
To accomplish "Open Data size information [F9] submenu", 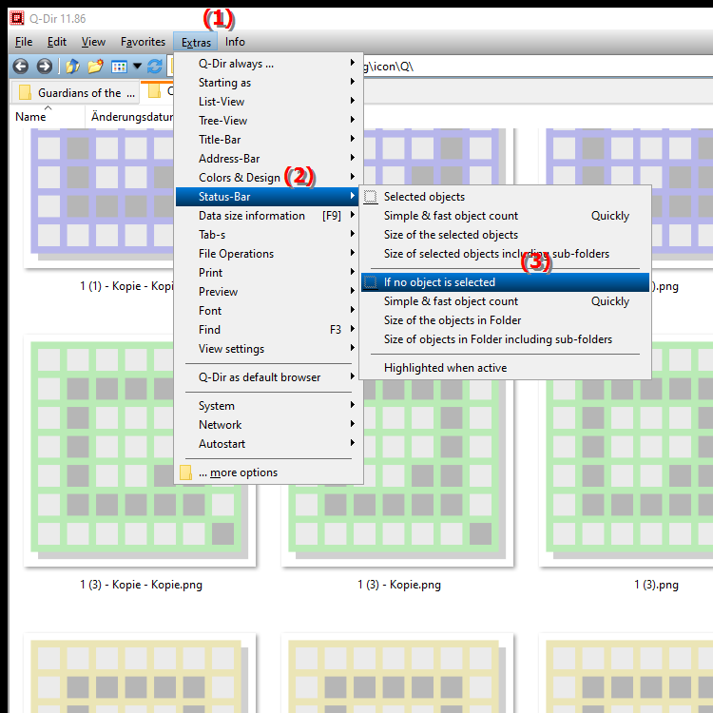I will pyautogui.click(x=268, y=216).
